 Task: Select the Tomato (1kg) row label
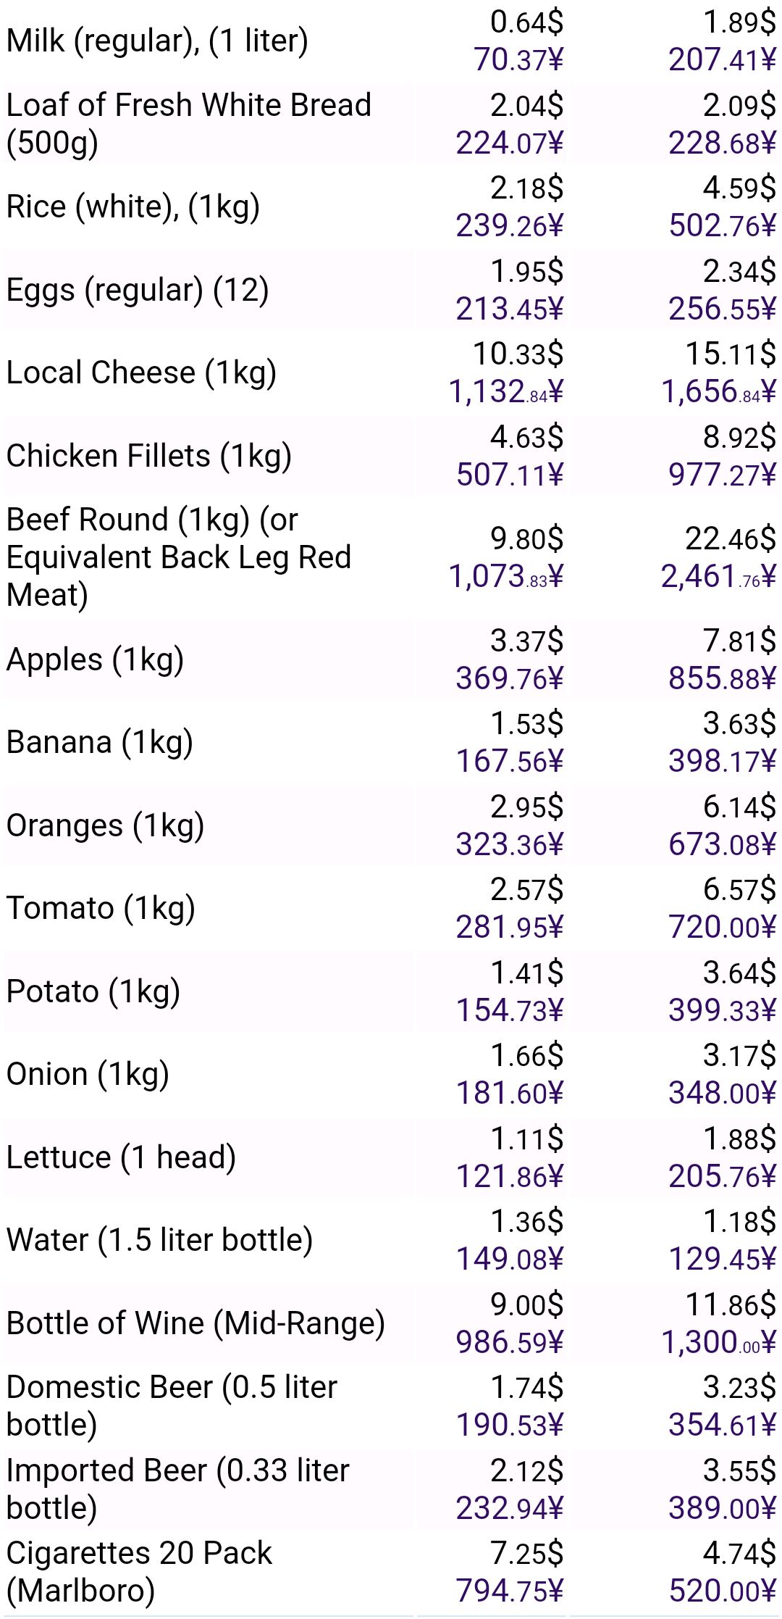(x=101, y=909)
